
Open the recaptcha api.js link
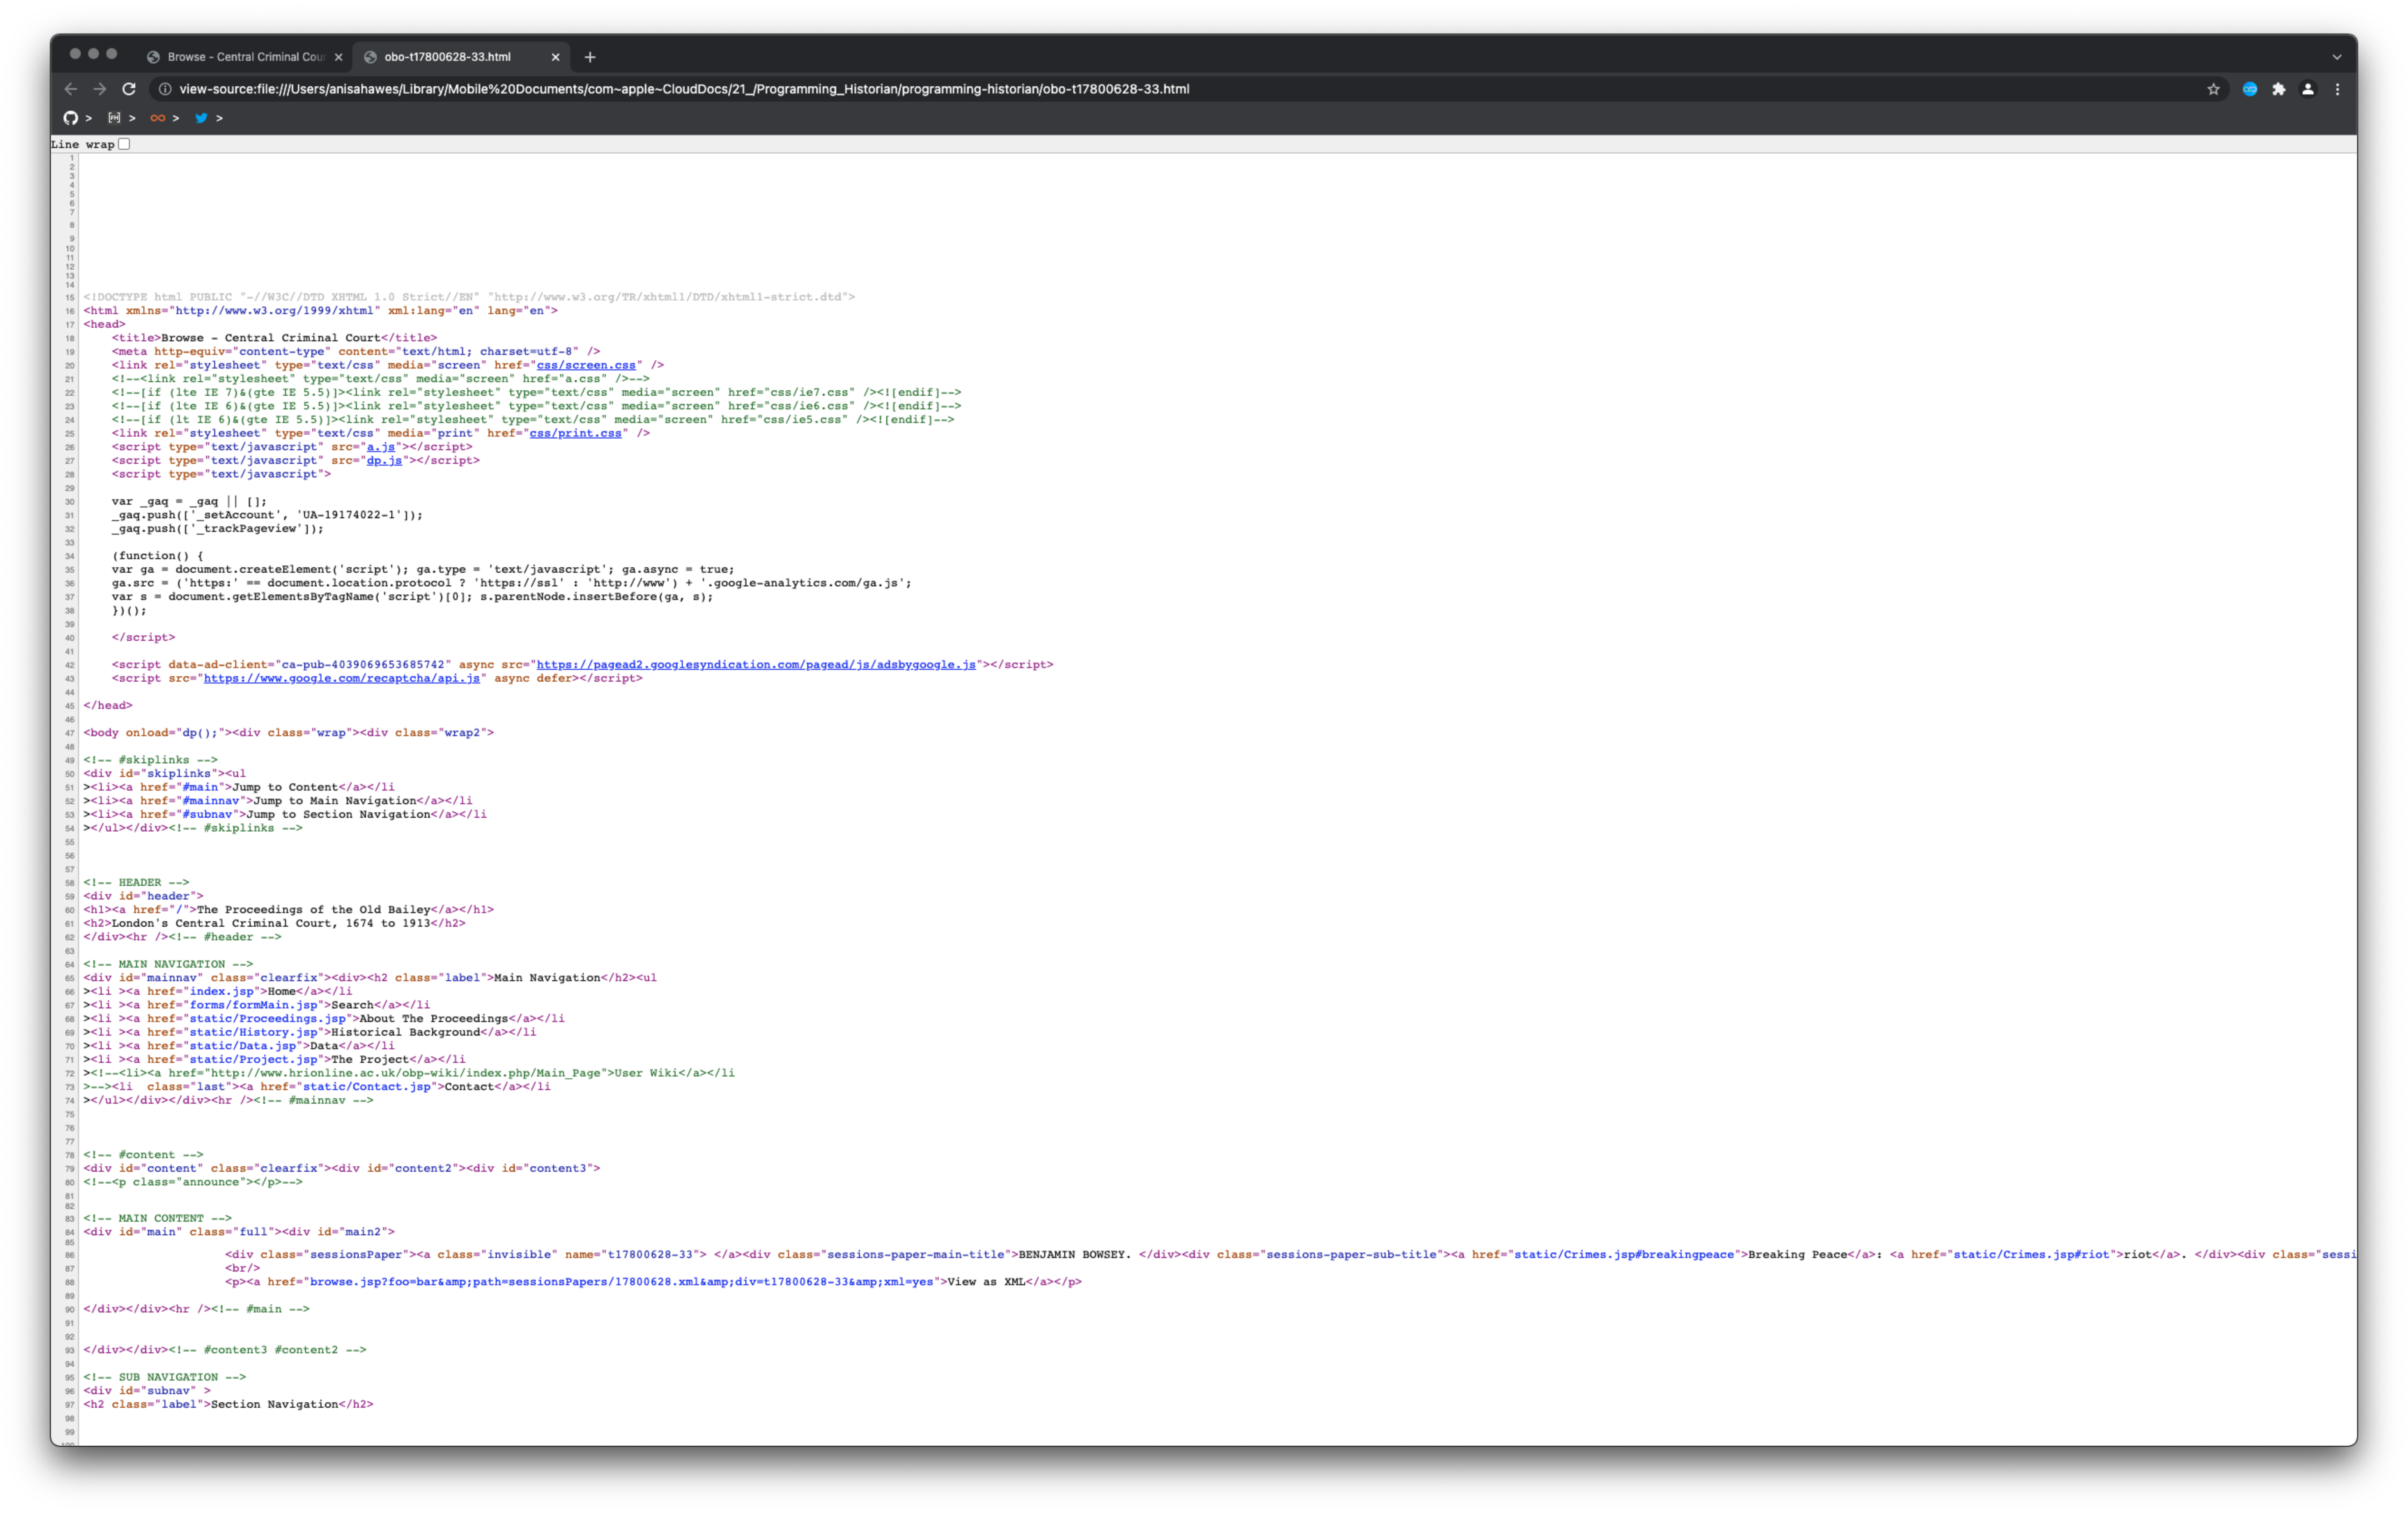(x=342, y=678)
